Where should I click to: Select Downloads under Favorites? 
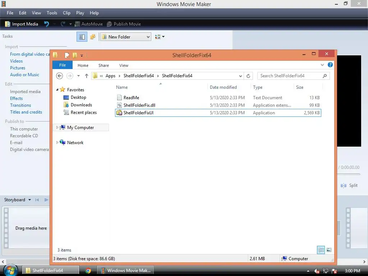(x=81, y=105)
